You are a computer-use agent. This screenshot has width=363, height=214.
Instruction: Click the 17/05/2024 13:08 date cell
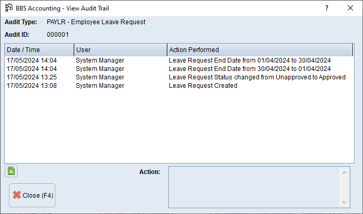32,86
